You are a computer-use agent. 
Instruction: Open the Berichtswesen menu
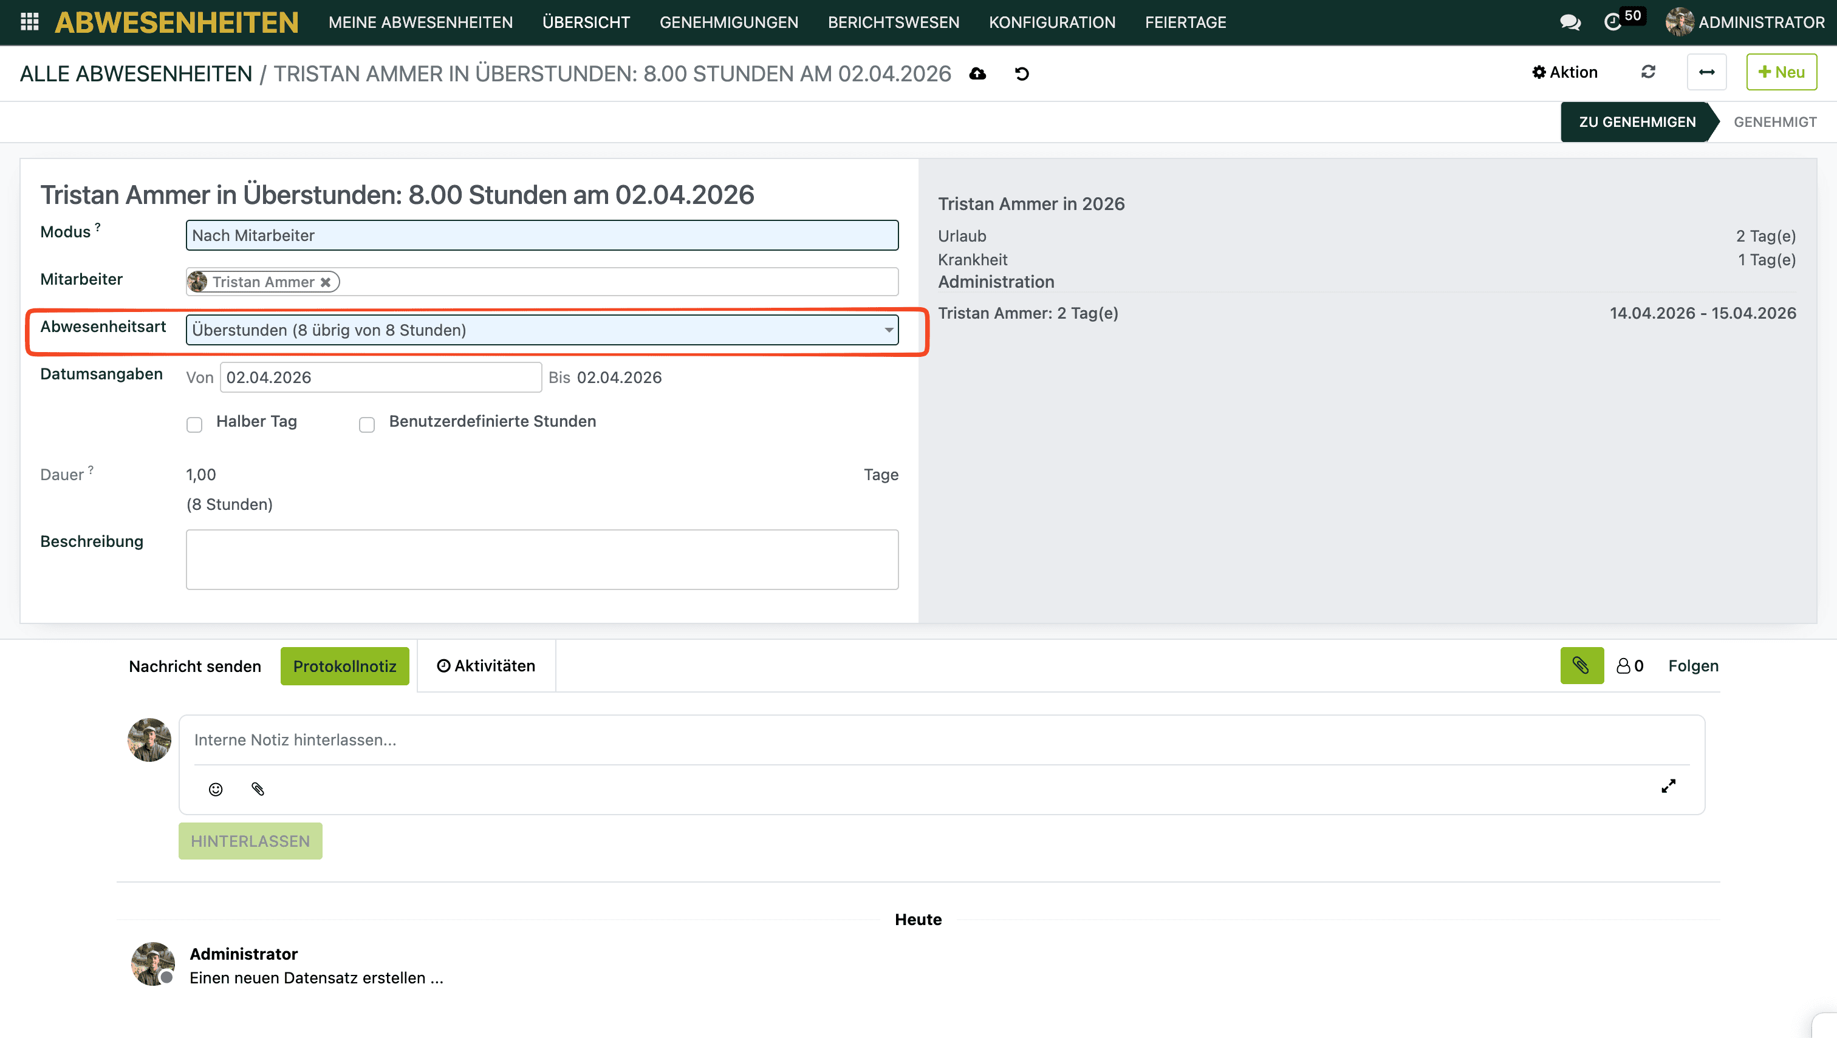click(893, 22)
